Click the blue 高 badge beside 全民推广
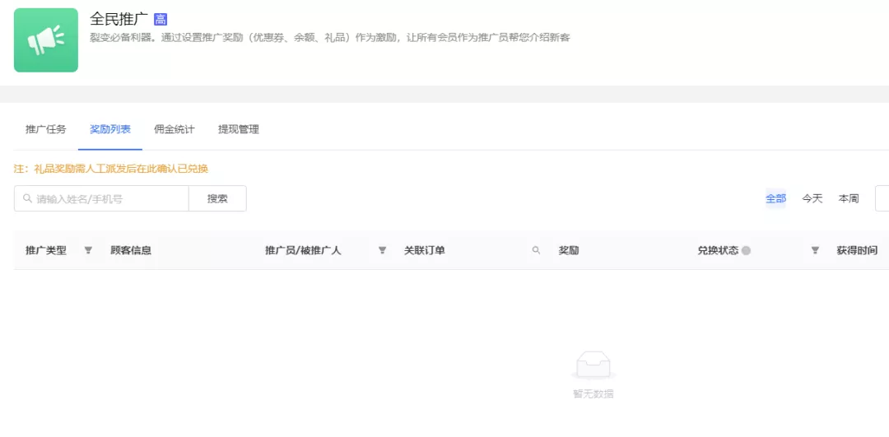This screenshot has width=889, height=437. coord(161,19)
